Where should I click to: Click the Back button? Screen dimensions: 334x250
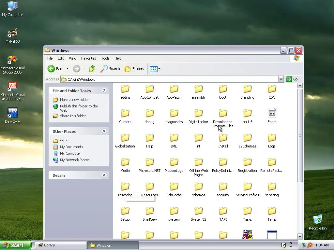[55, 69]
